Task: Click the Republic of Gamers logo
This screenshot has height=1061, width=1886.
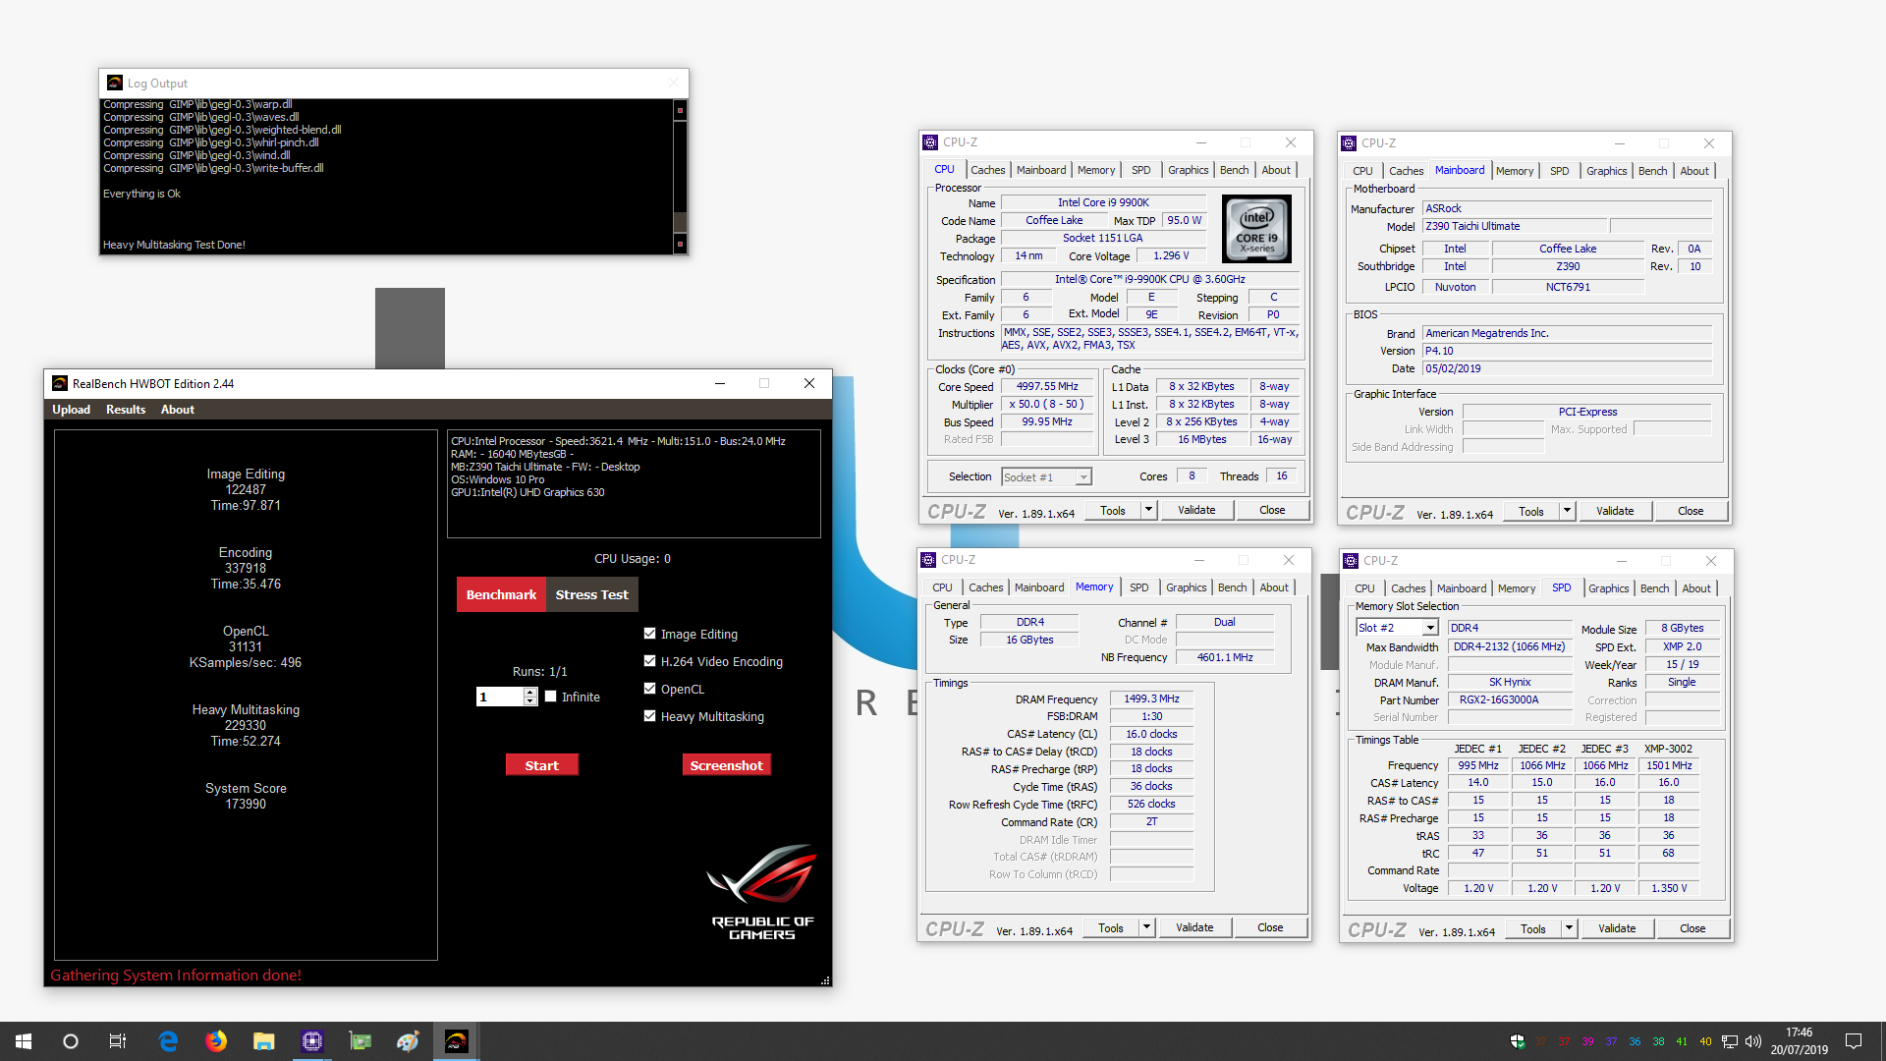Action: coord(762,892)
